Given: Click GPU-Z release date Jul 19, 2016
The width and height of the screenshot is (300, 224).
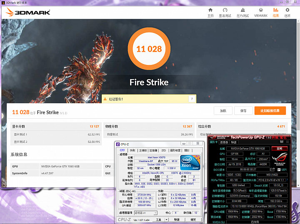Looking at the screenshot, I should pos(235,164).
